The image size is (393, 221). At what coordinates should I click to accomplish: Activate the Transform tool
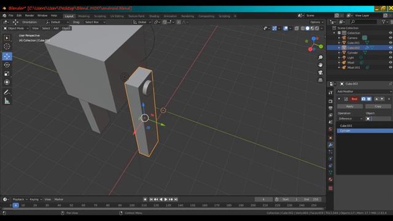[7, 82]
